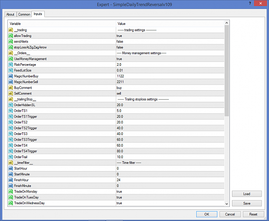This screenshot has height=221, width=269.
Task: Select the MagicNumberBuy value 1122
Action: [120, 76]
